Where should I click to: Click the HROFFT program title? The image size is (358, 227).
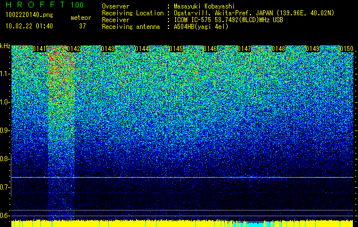[x=35, y=5]
